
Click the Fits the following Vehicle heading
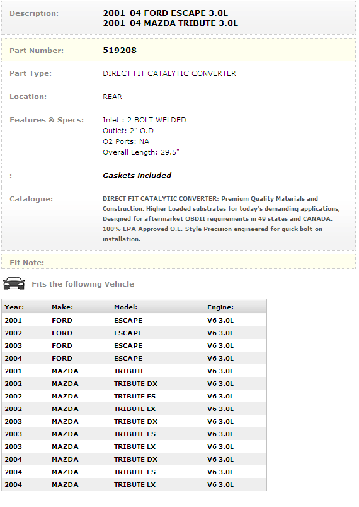(x=83, y=284)
